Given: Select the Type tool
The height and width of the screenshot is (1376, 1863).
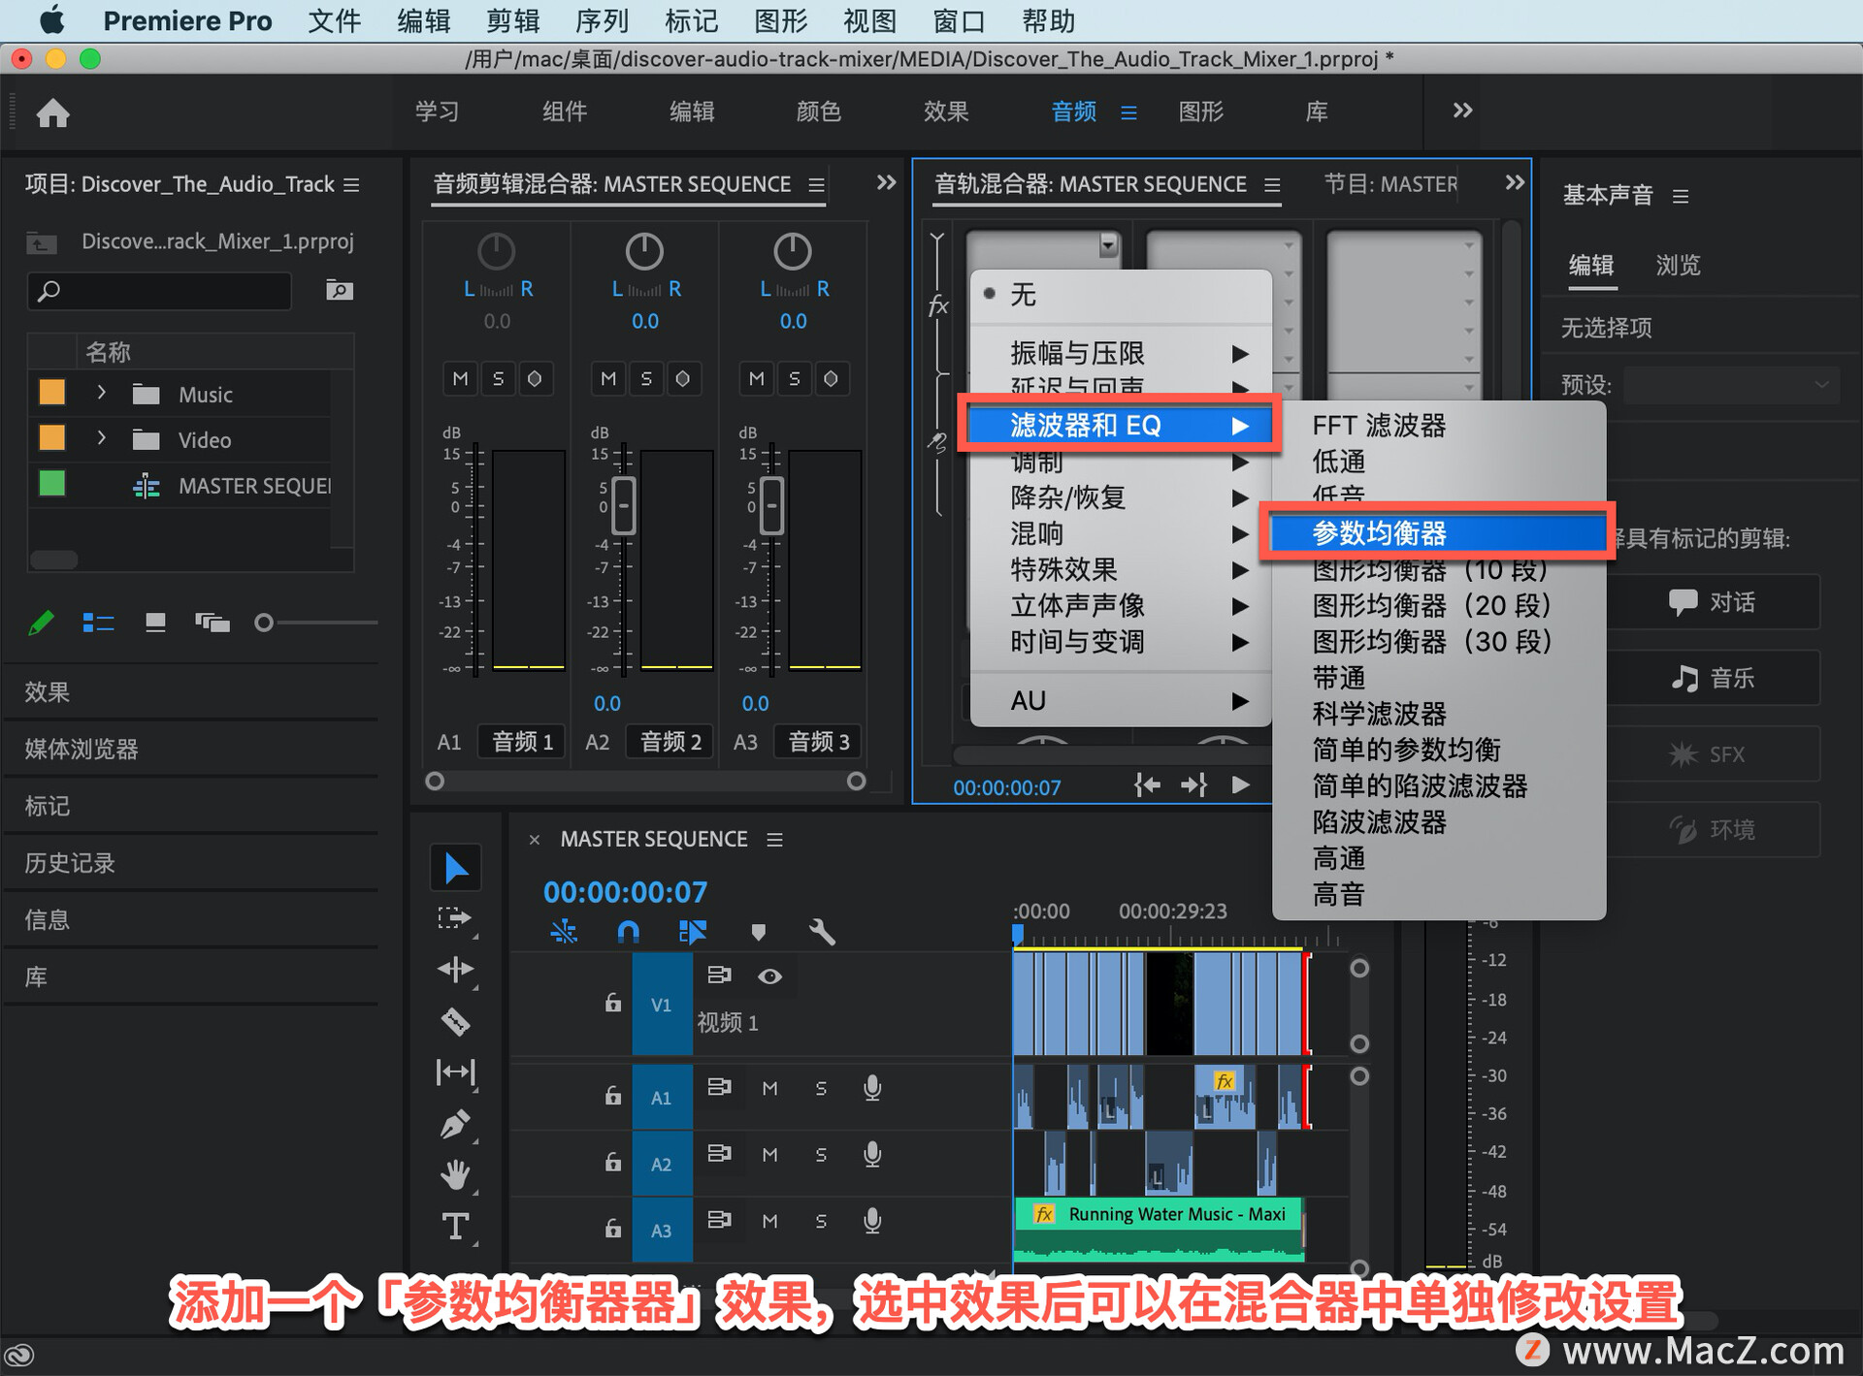Looking at the screenshot, I should (x=455, y=1227).
